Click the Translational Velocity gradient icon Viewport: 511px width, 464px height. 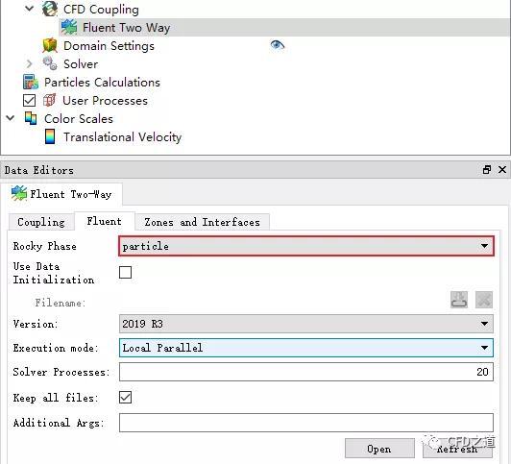[x=50, y=136]
